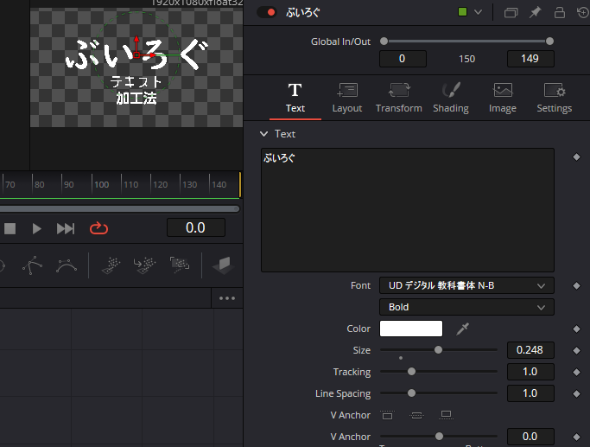This screenshot has width=590, height=447.
Task: Toggle the Line Spacing keyframe diamond
Action: 576,393
